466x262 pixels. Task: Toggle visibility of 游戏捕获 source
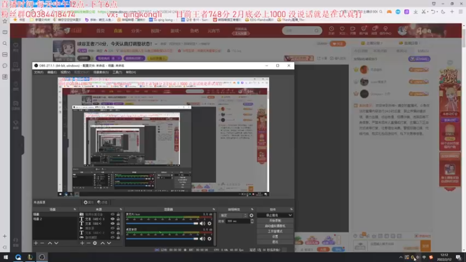point(112,238)
